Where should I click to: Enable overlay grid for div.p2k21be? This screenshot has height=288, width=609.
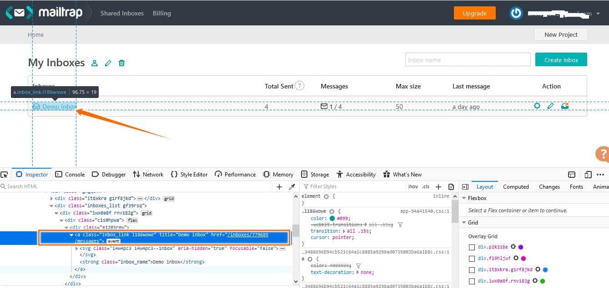click(472, 247)
